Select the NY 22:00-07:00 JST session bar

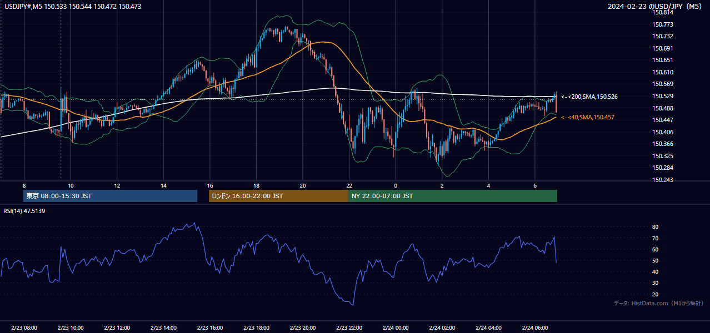453,196
